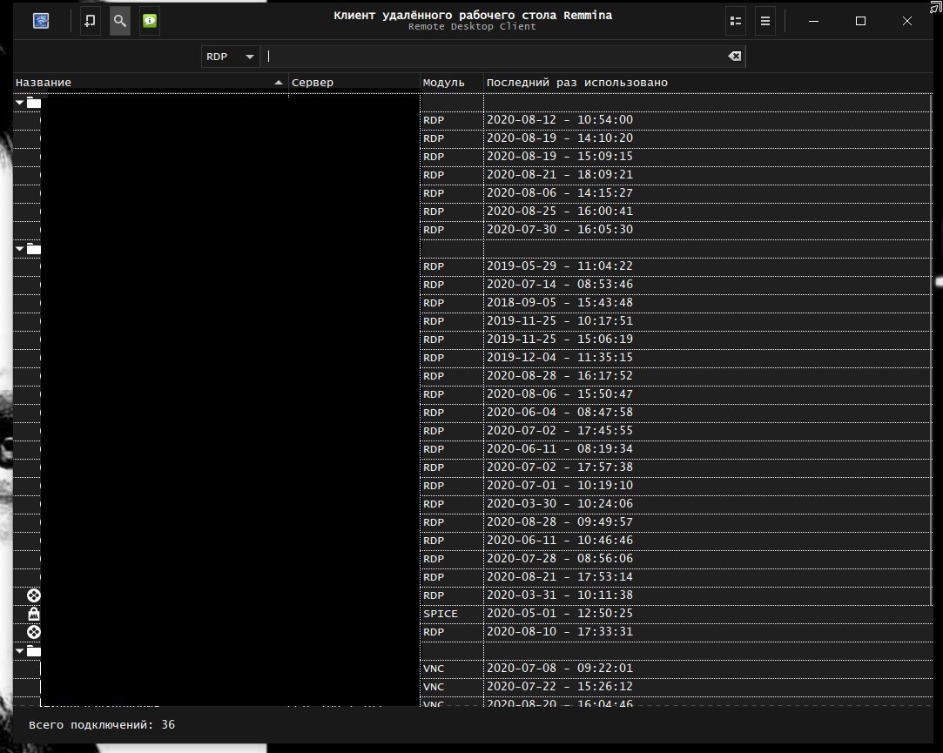Select the row dated 2020-07-01 - 10:19:10
943x753 pixels.
click(x=473, y=486)
